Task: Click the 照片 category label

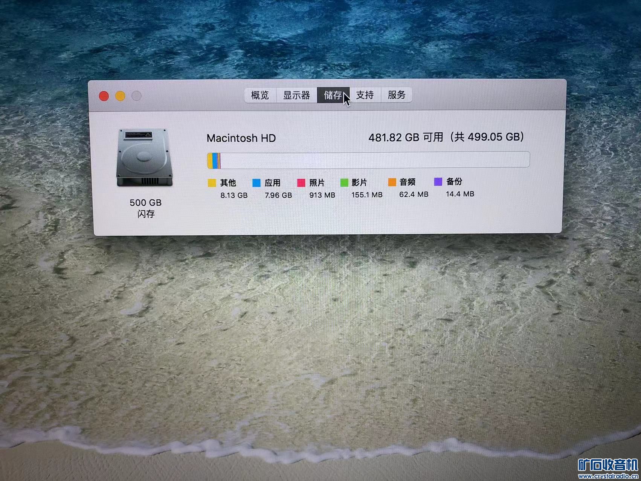Action: tap(317, 183)
